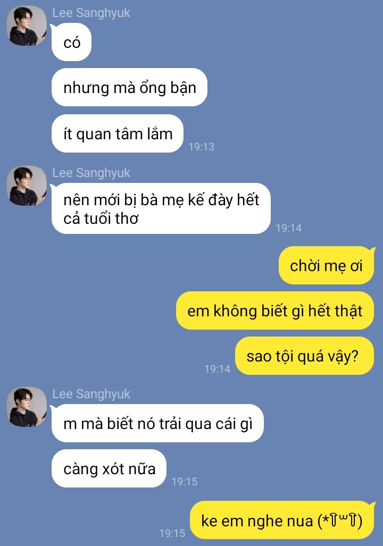Select the 'càng xót nữa' bubble
The width and height of the screenshot is (383, 546).
pos(109,468)
